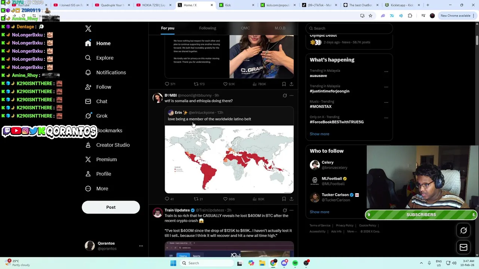479x269 pixels.
Task: Open more options on the B♡MBI post
Action: click(x=292, y=96)
